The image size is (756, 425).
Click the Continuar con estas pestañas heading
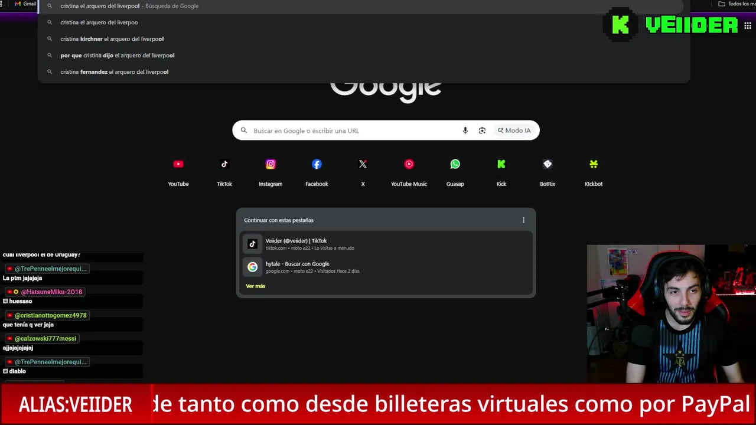tap(279, 220)
